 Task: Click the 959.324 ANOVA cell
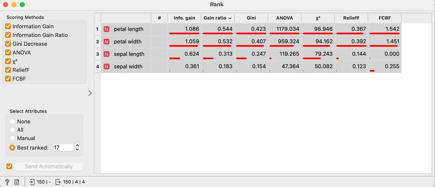285,42
